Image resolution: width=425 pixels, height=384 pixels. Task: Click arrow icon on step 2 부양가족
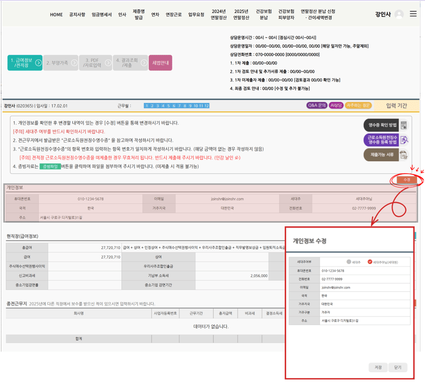pos(74,62)
